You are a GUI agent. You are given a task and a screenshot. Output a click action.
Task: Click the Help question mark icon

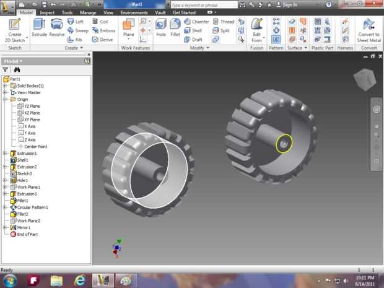(329, 5)
